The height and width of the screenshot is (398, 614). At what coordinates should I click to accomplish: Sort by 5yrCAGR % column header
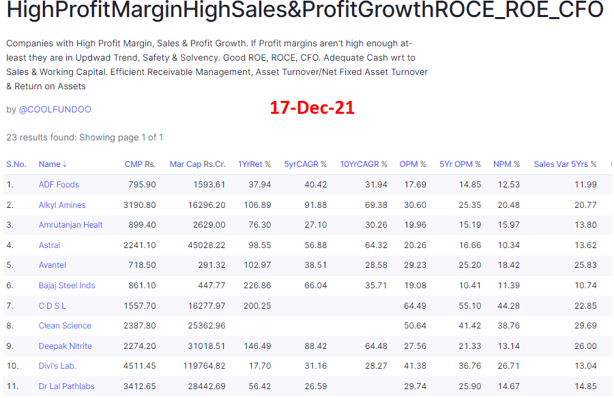[305, 164]
